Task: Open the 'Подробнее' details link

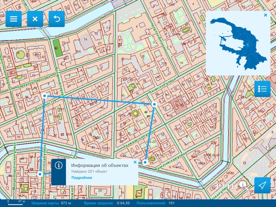Action: pos(82,178)
